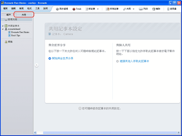182x136 pixels.
Task: Open the 工具 menu
Action: pos(37,8)
